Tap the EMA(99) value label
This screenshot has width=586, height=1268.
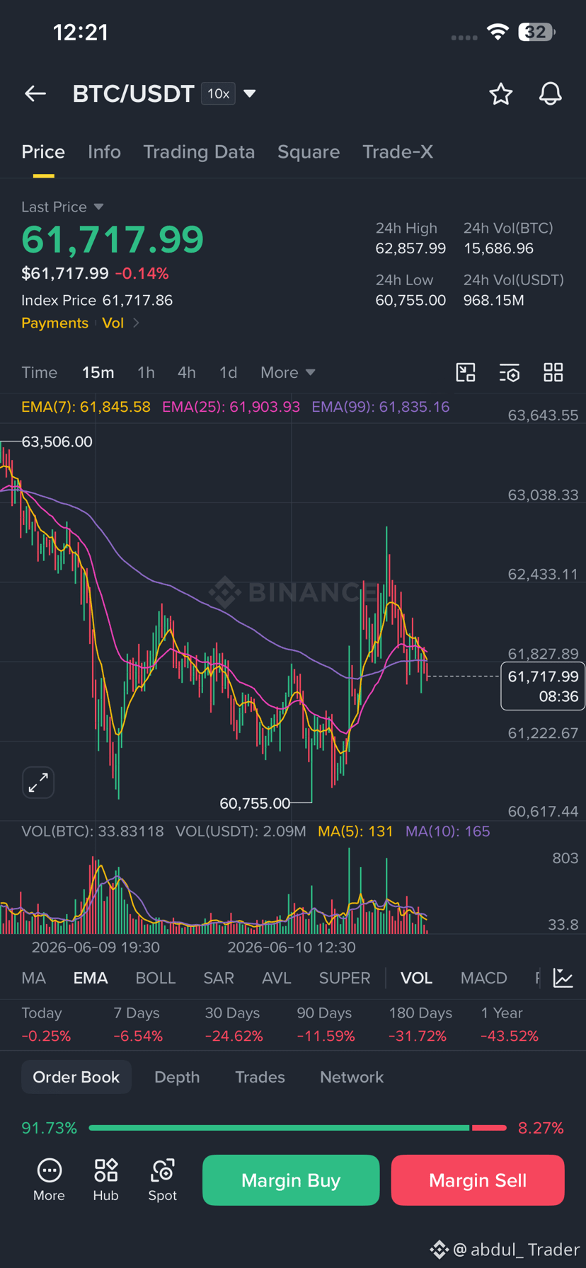point(381,407)
